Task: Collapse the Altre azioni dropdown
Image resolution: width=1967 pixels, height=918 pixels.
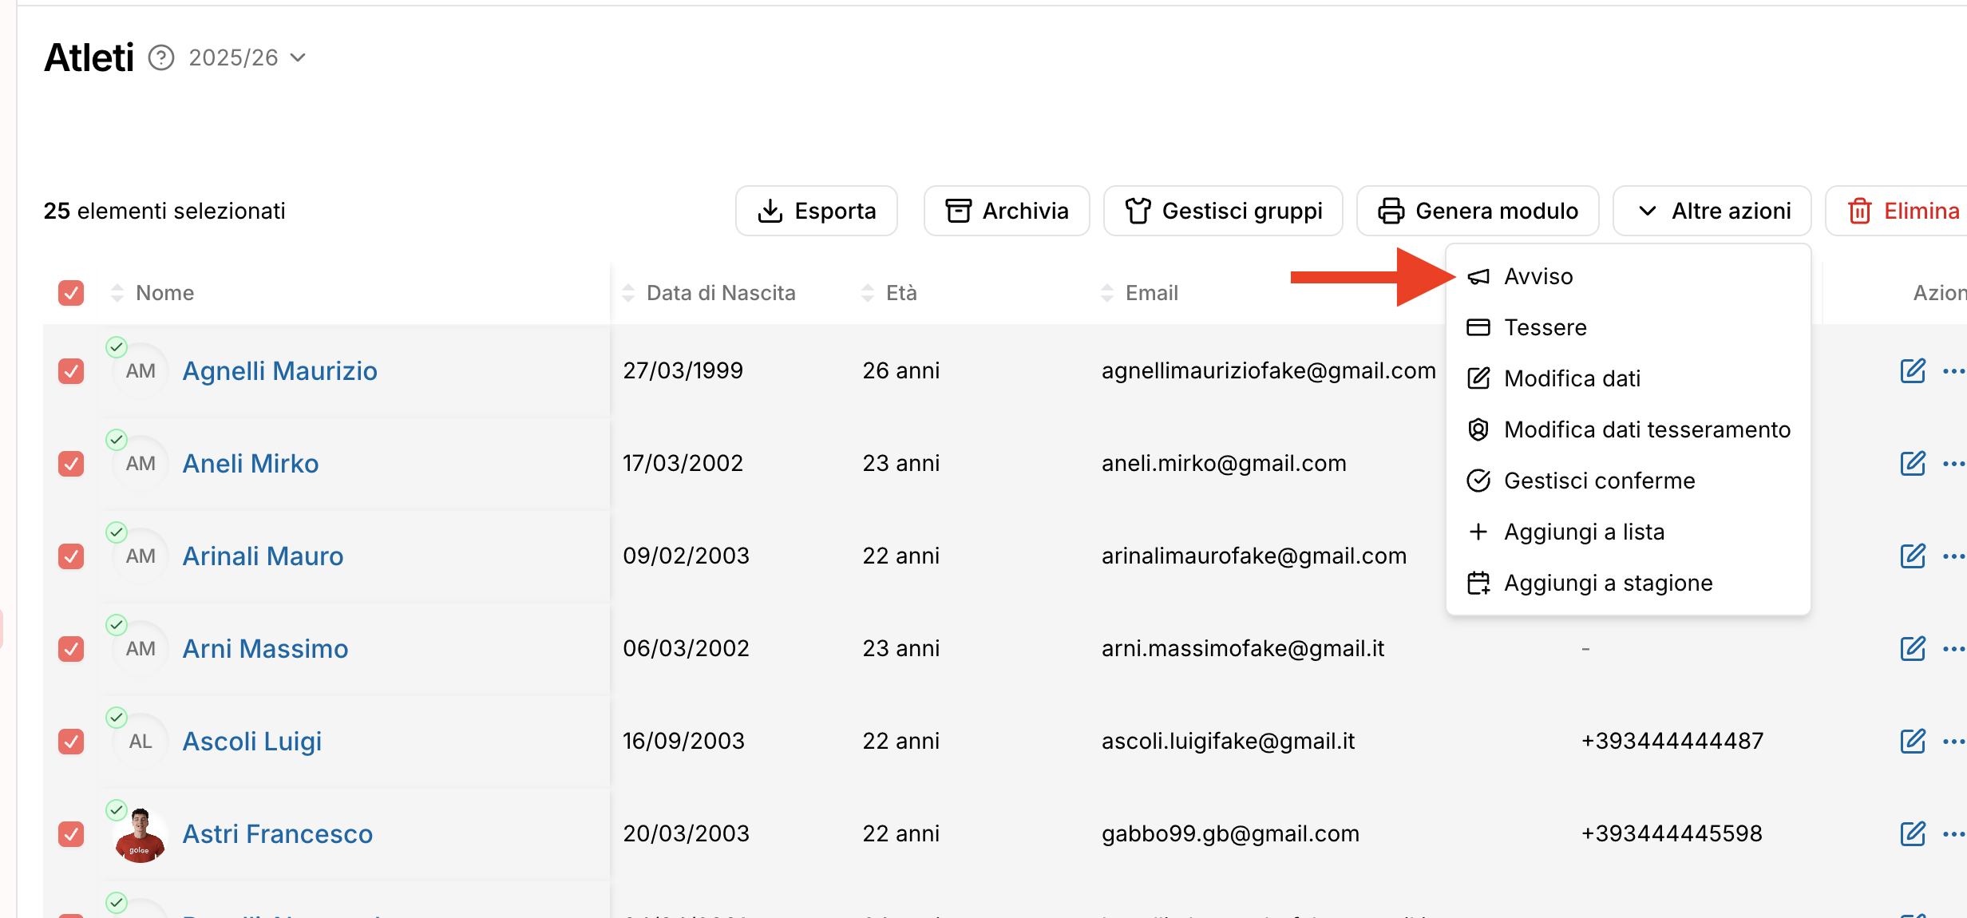Action: coord(1712,211)
